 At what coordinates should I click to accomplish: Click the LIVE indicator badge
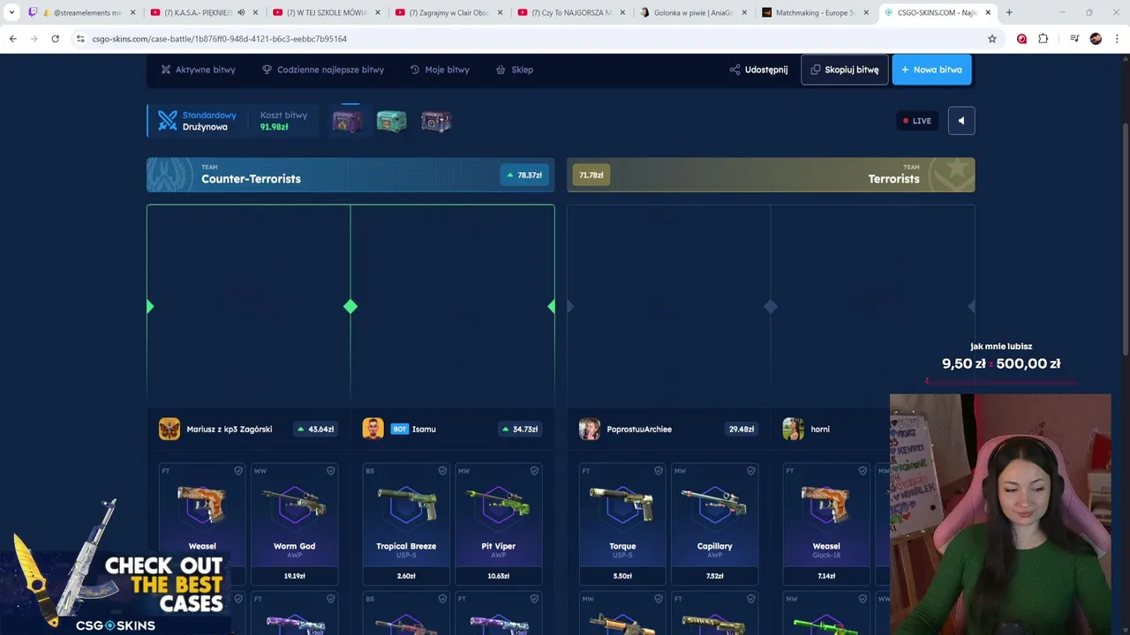click(917, 121)
